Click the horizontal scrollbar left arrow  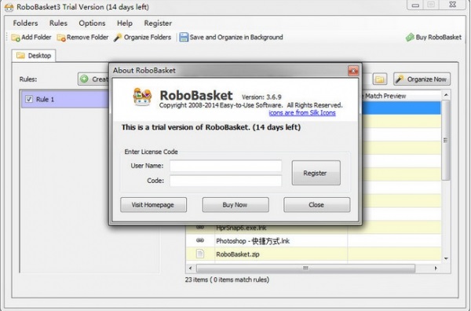click(x=190, y=268)
